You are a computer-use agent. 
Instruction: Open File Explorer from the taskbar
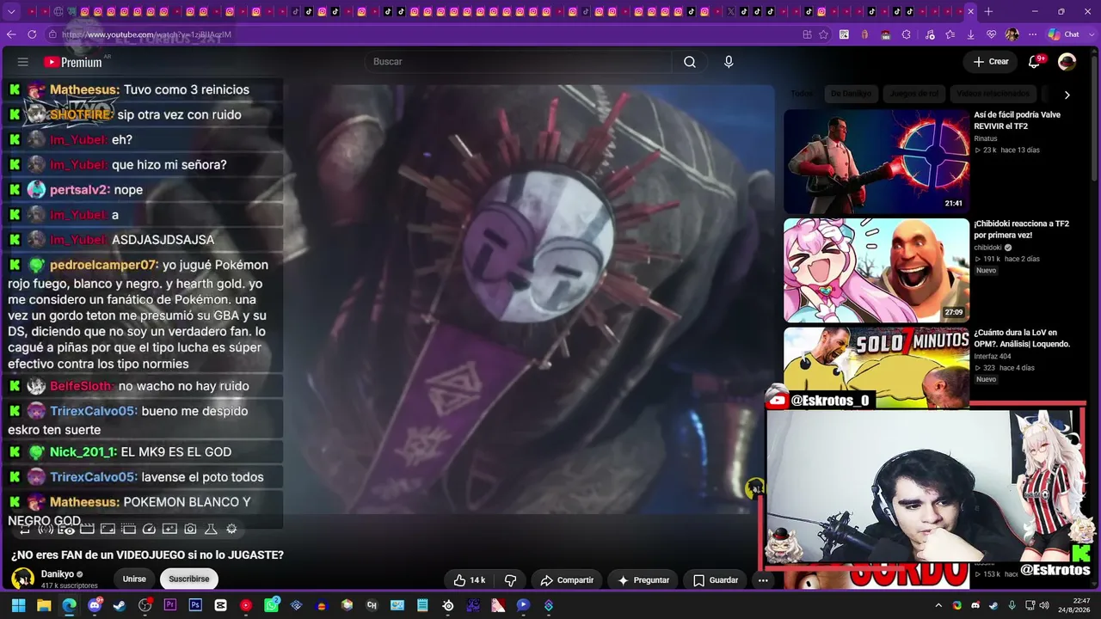pos(44,605)
